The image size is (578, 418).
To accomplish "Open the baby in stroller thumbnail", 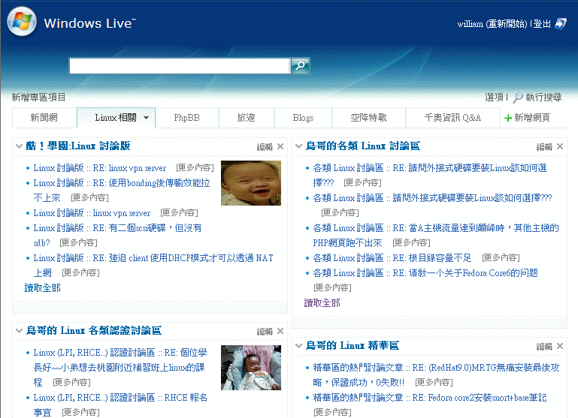I will coord(250,368).
